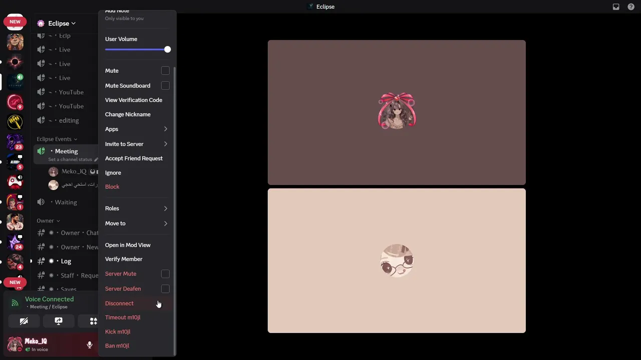This screenshot has height=360, width=641.
Task: Open the server icon with 23 badge
Action: point(15,142)
